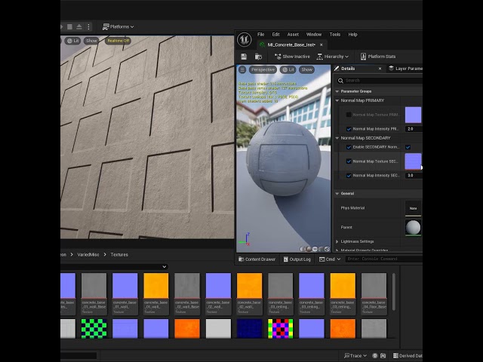Click Normal Map Texture SECONDARY purple swatch
This screenshot has width=483, height=362.
pos(413,161)
